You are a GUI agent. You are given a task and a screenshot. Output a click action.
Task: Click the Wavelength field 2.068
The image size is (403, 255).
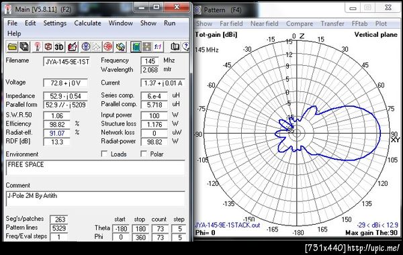click(150, 70)
